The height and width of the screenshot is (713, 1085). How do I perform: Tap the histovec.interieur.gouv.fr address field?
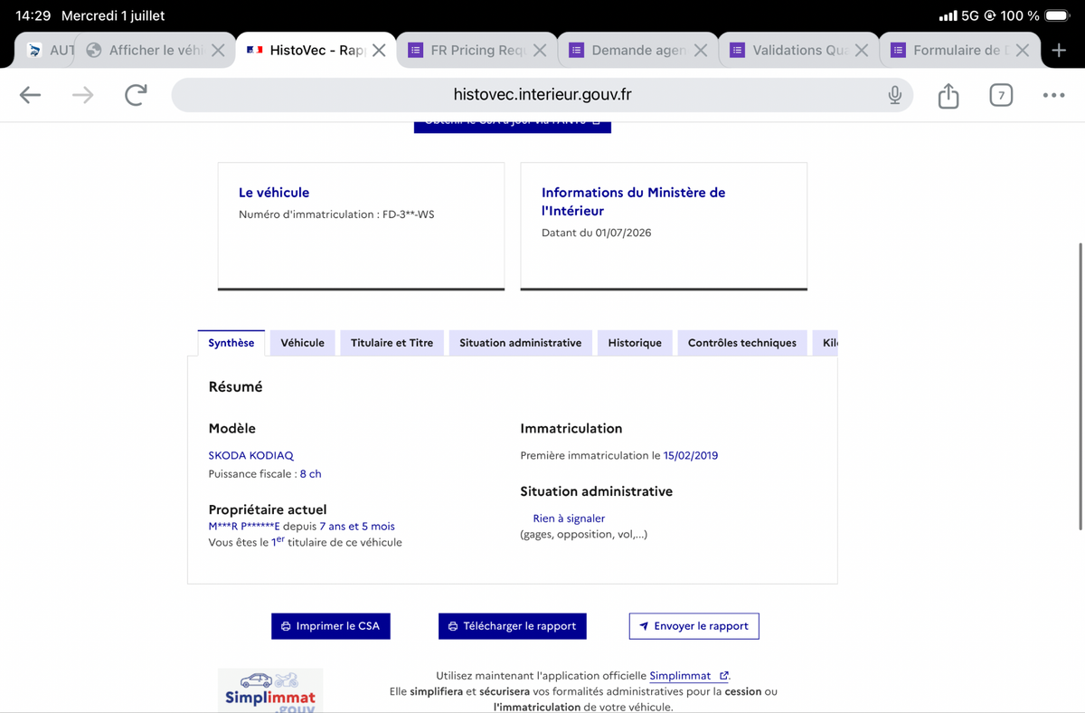542,95
